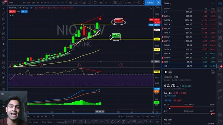Toggle lock all drawing tools

[3, 73]
